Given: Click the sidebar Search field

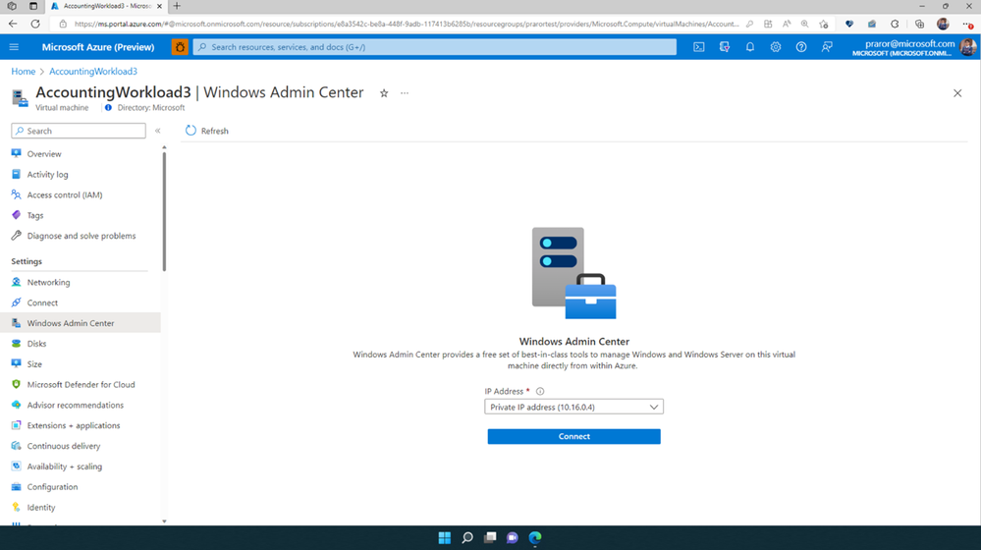Looking at the screenshot, I should (x=79, y=131).
